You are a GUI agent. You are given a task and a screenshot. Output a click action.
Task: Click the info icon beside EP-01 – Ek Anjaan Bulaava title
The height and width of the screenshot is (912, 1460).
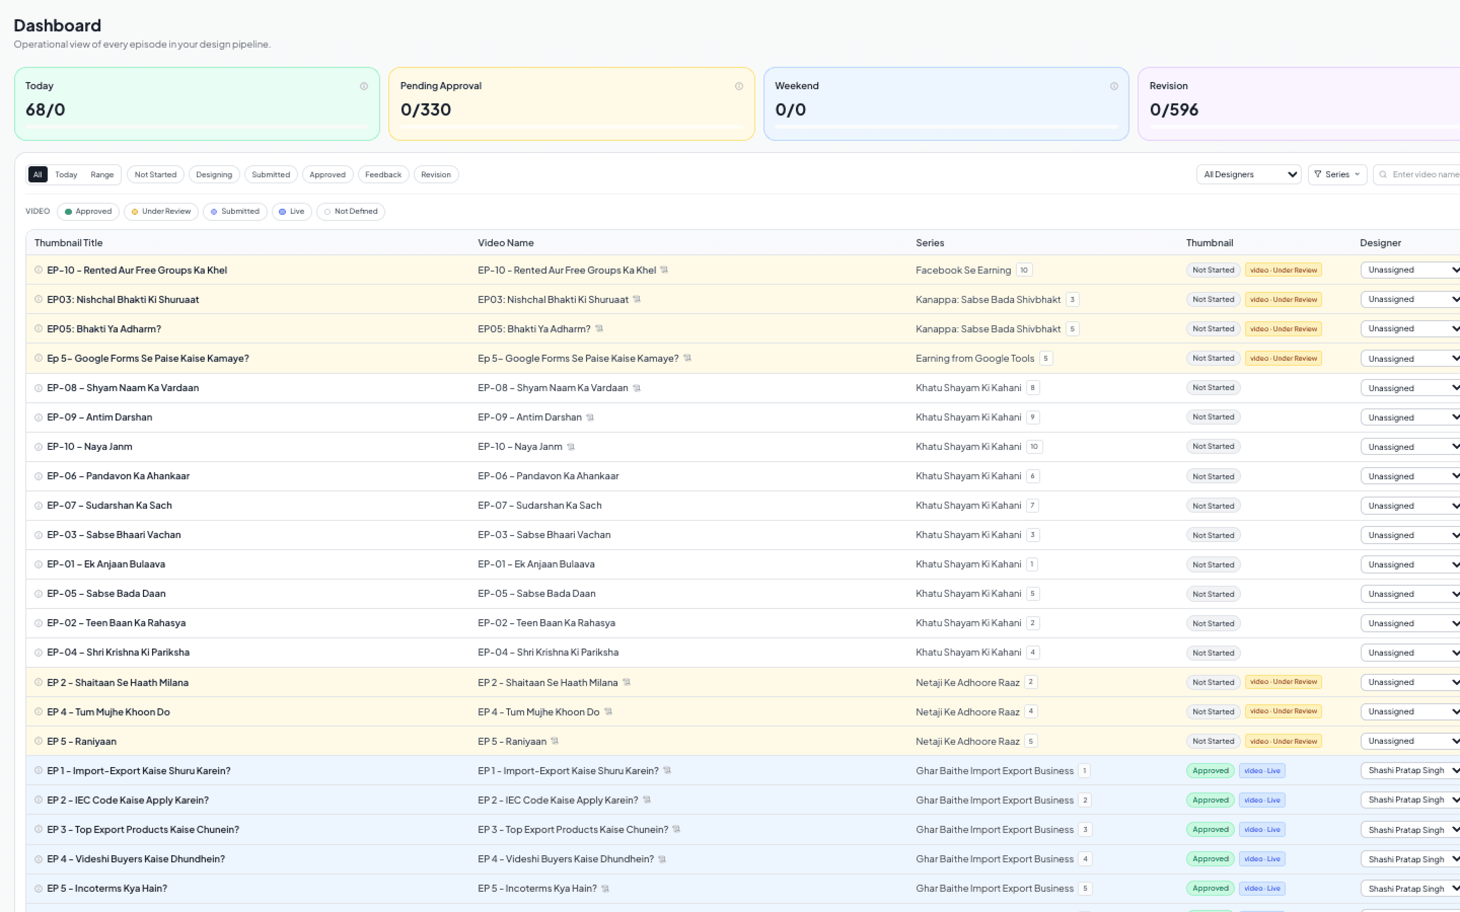(39, 564)
